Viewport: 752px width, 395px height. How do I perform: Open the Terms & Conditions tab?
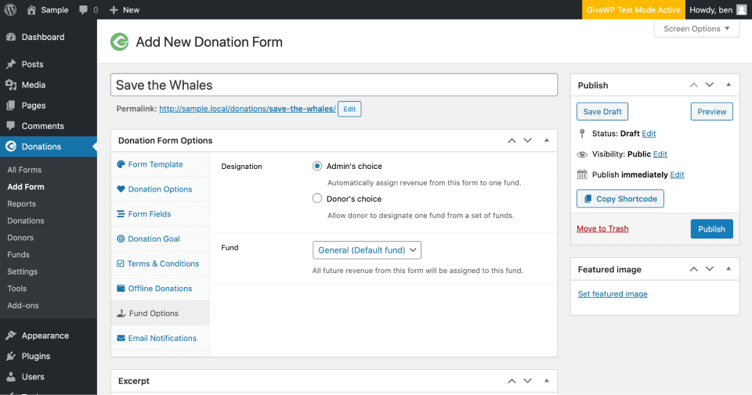click(x=160, y=264)
